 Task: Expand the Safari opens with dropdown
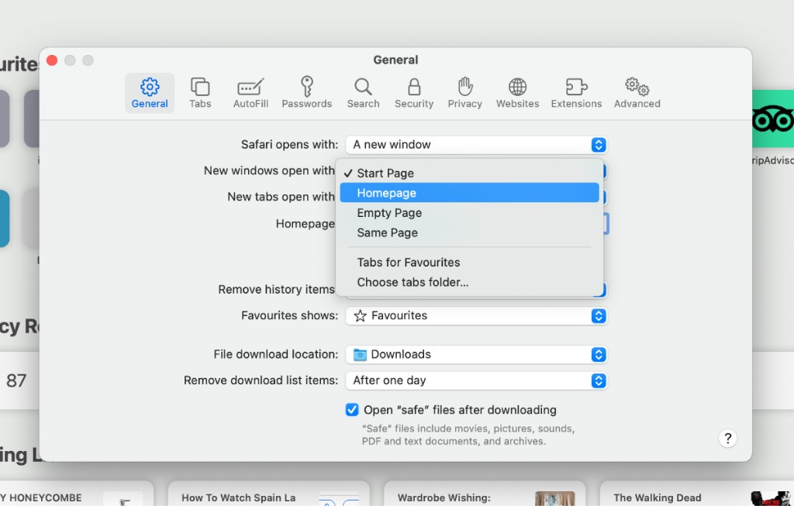[476, 145]
